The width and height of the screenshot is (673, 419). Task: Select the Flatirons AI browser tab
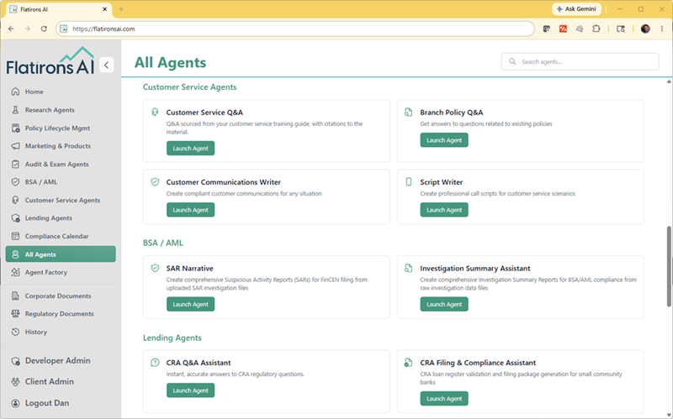click(59, 9)
